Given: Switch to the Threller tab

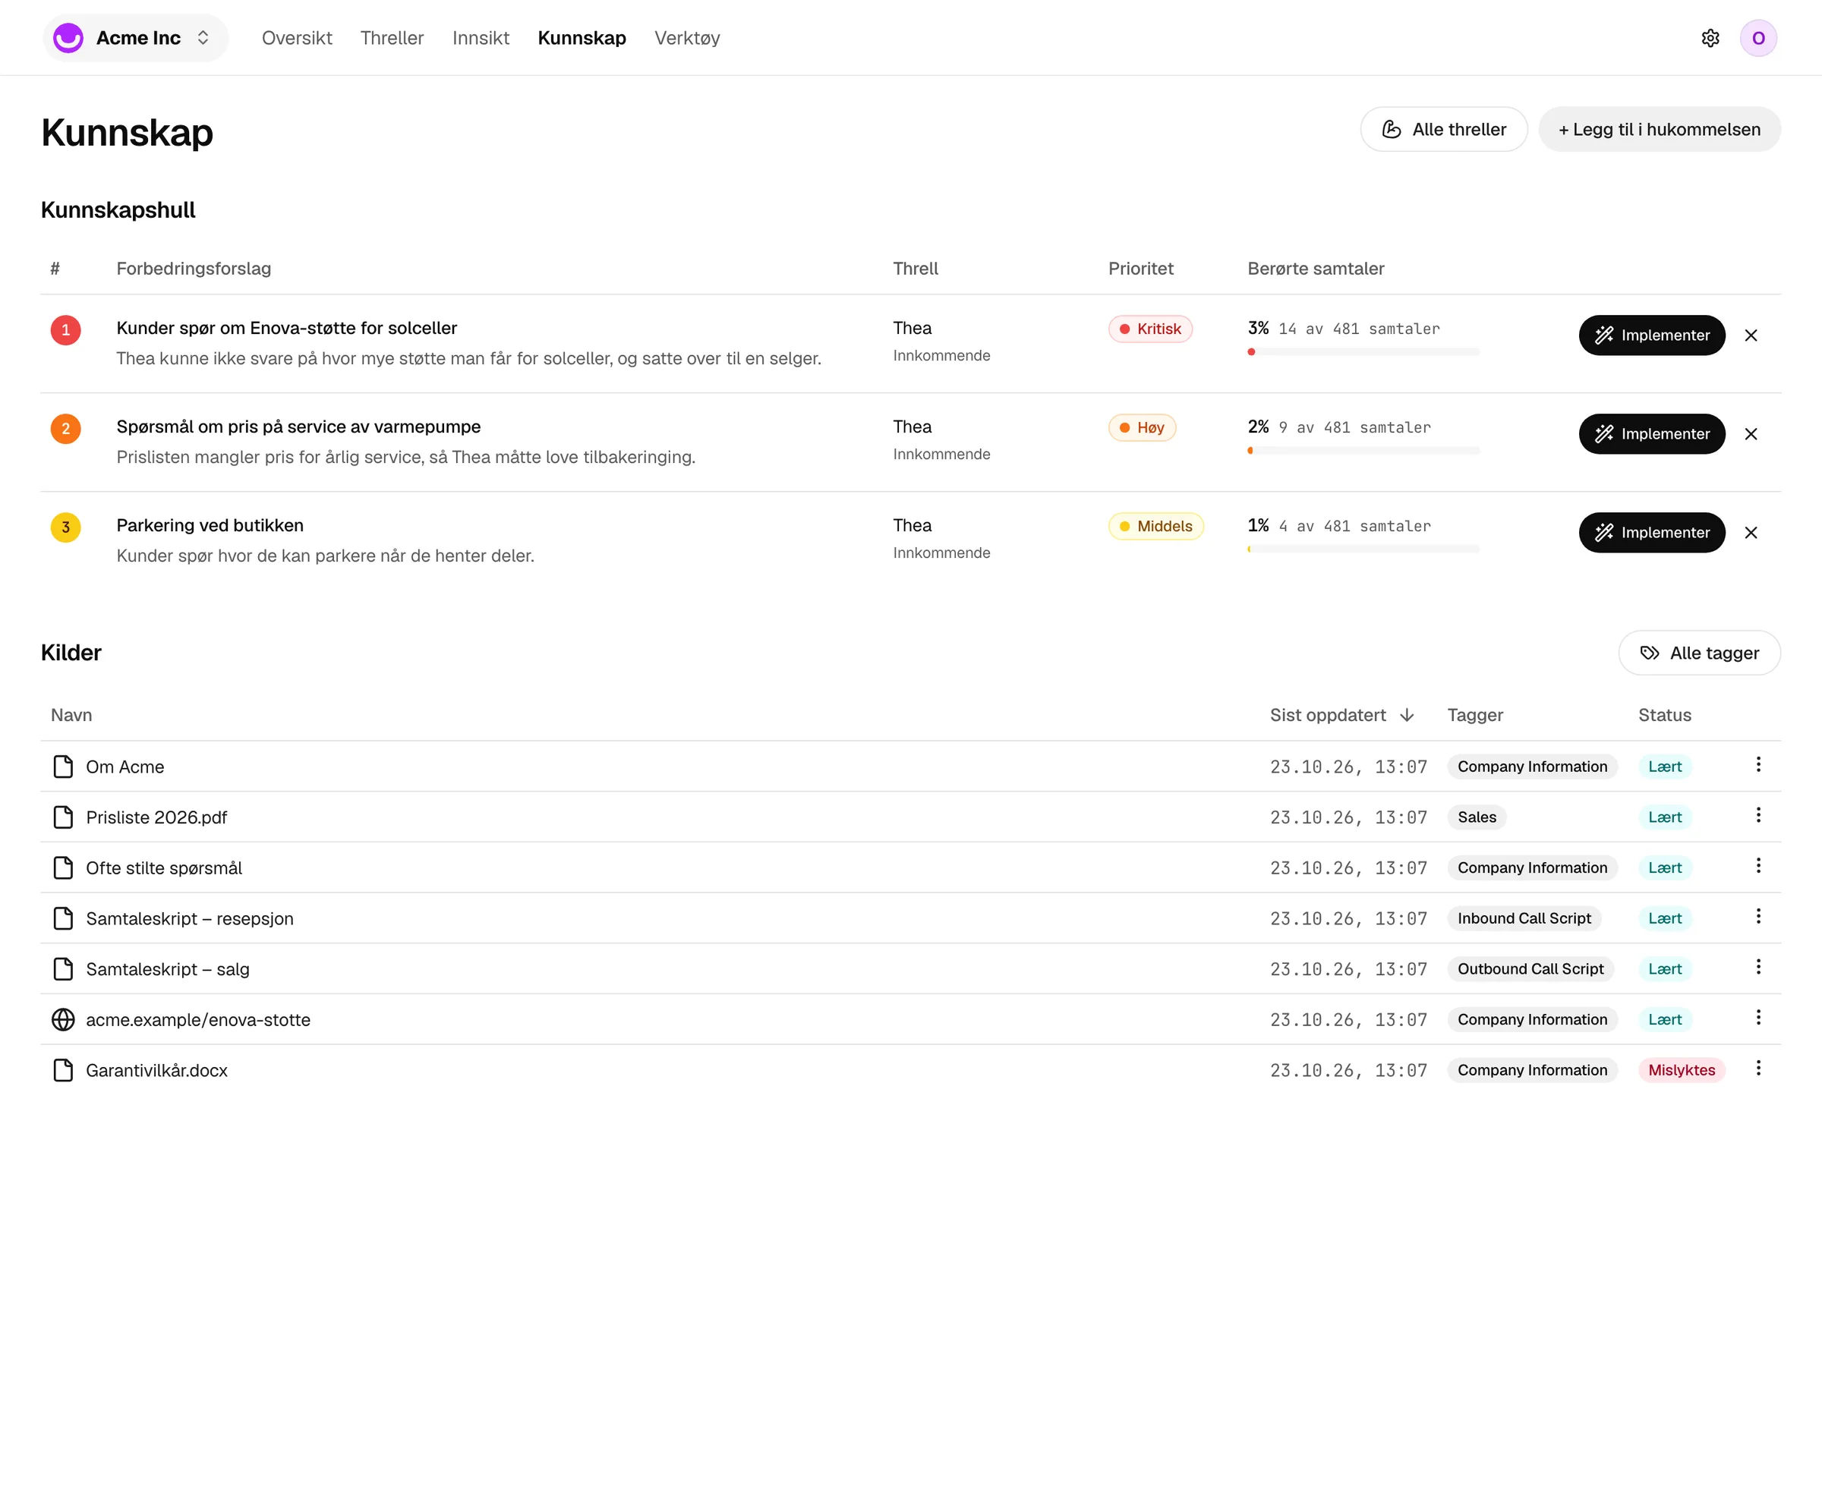Looking at the screenshot, I should point(392,38).
